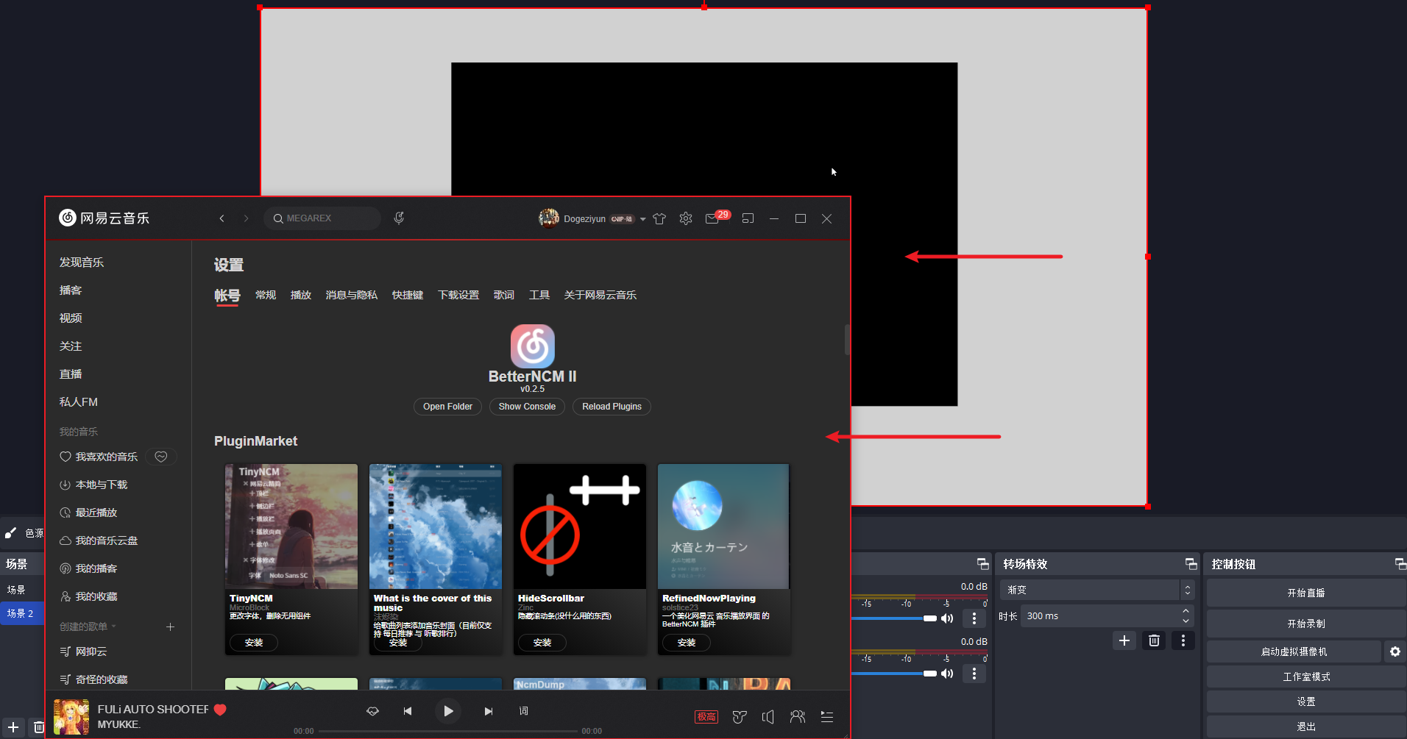Open the playlist queue icon
1407x739 pixels.
827,717
